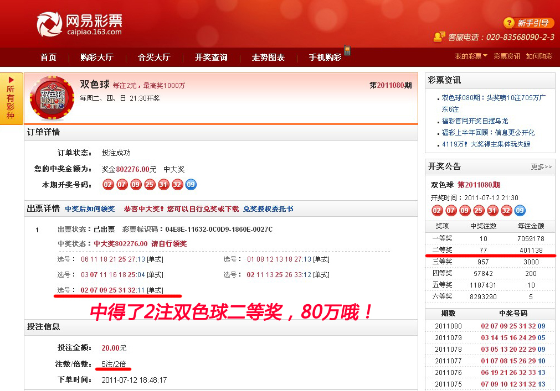Viewport: 560px width, 391px height.
Task: Click the mobile phone icon beside 手机购彩
Action: point(347,51)
